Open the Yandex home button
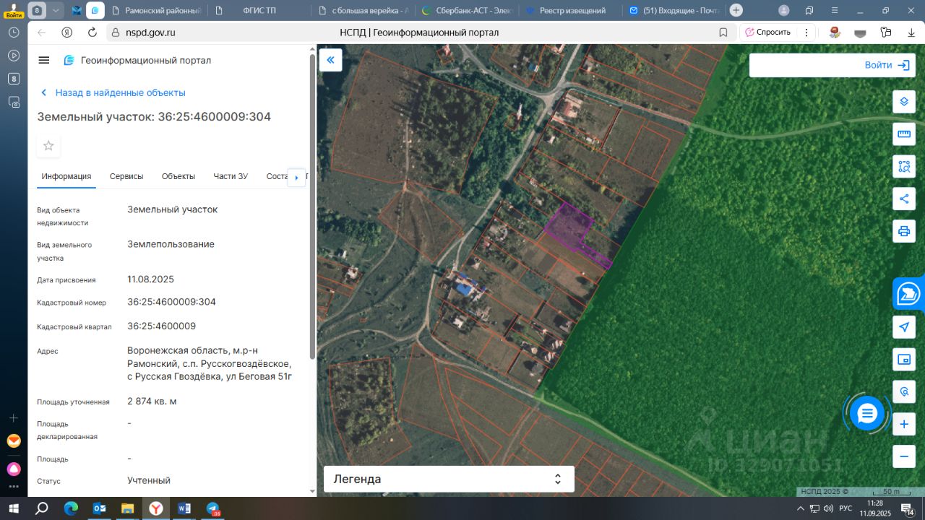The height and width of the screenshot is (520, 925). pyautogui.click(x=66, y=32)
